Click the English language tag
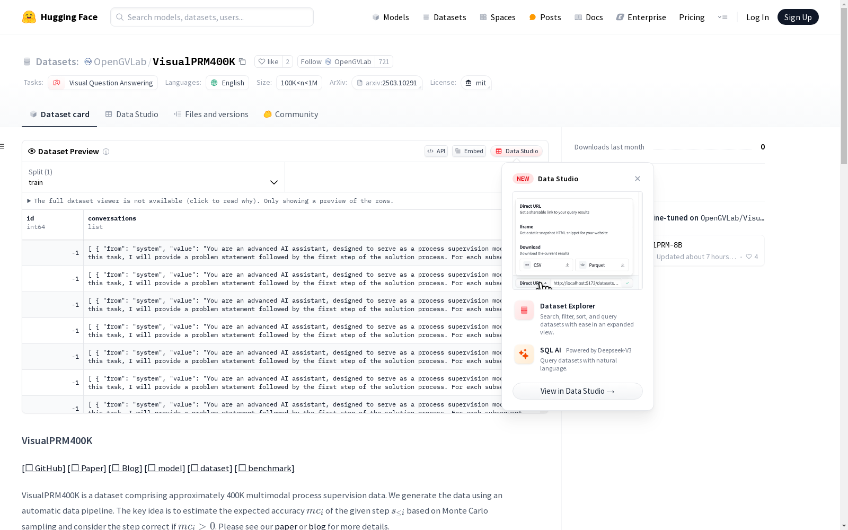This screenshot has width=848, height=530. (227, 83)
